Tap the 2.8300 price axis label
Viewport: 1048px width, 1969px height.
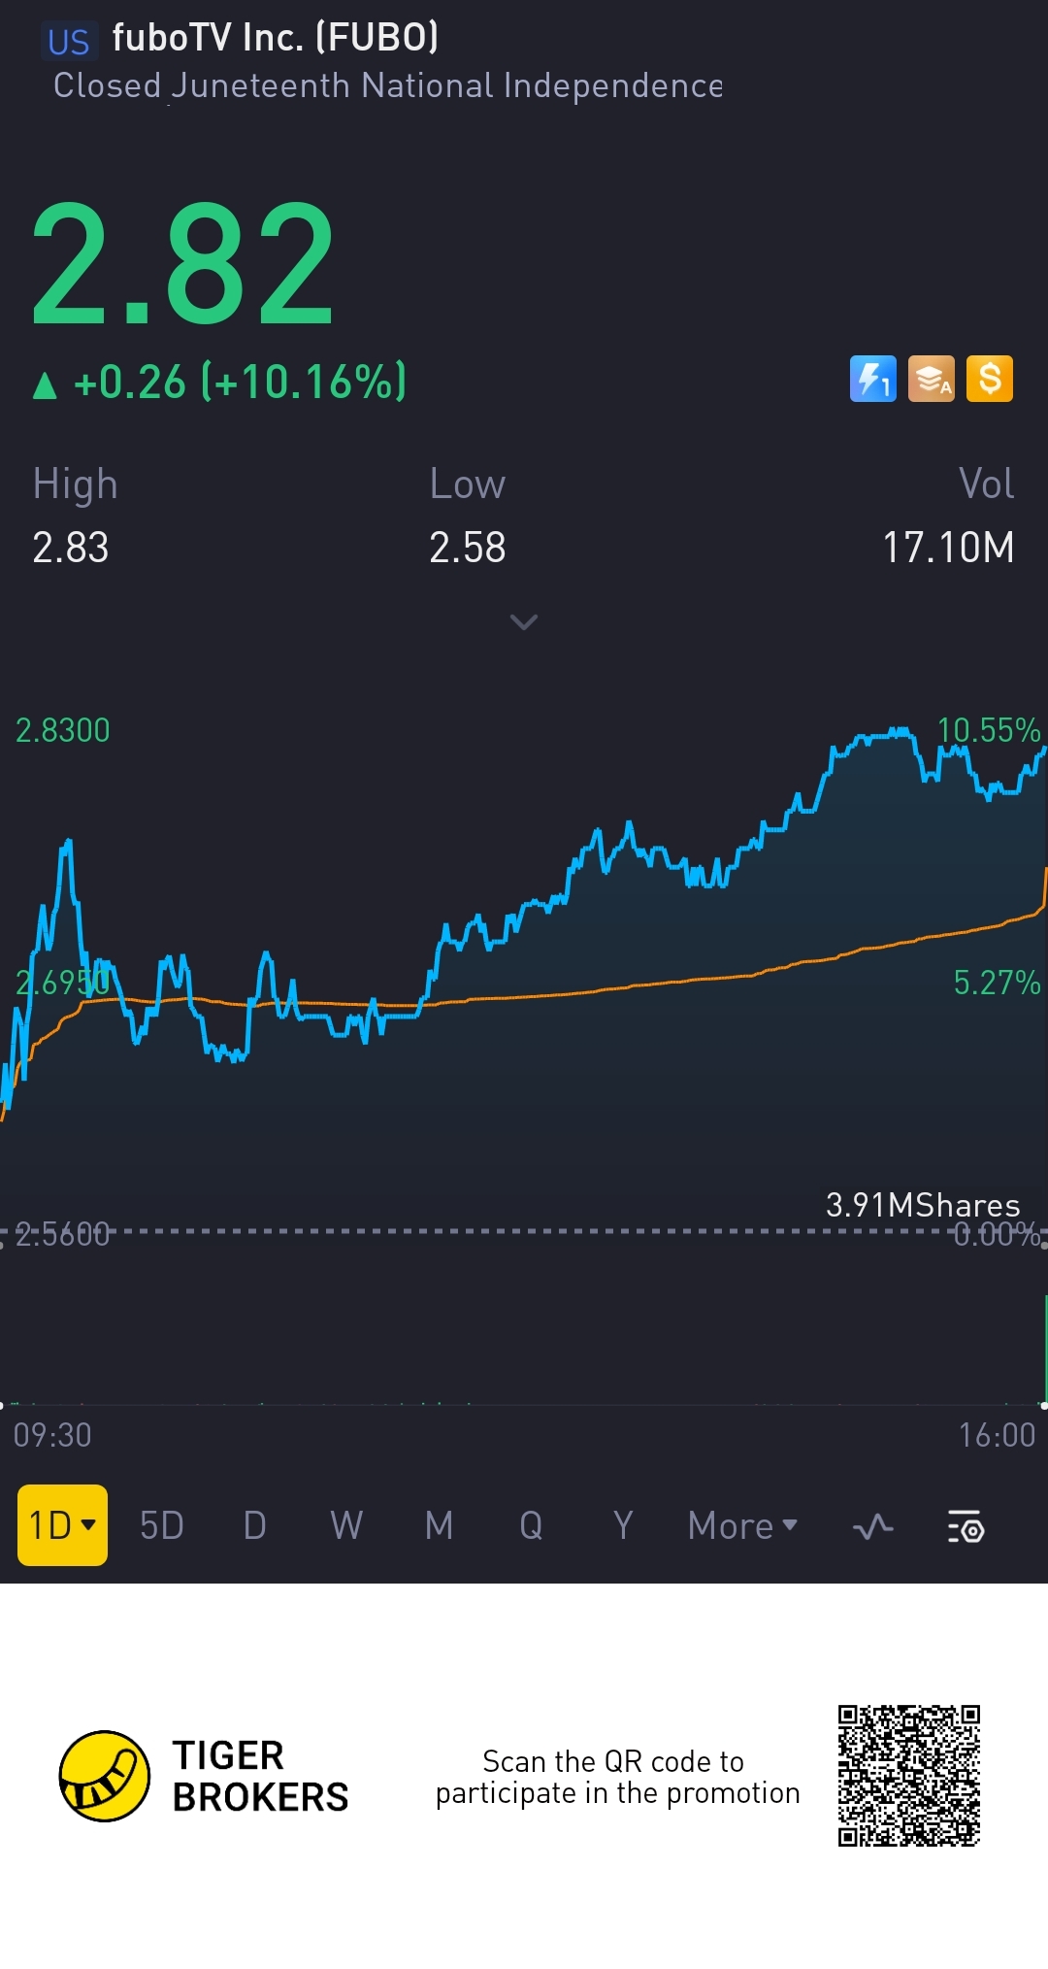click(63, 730)
